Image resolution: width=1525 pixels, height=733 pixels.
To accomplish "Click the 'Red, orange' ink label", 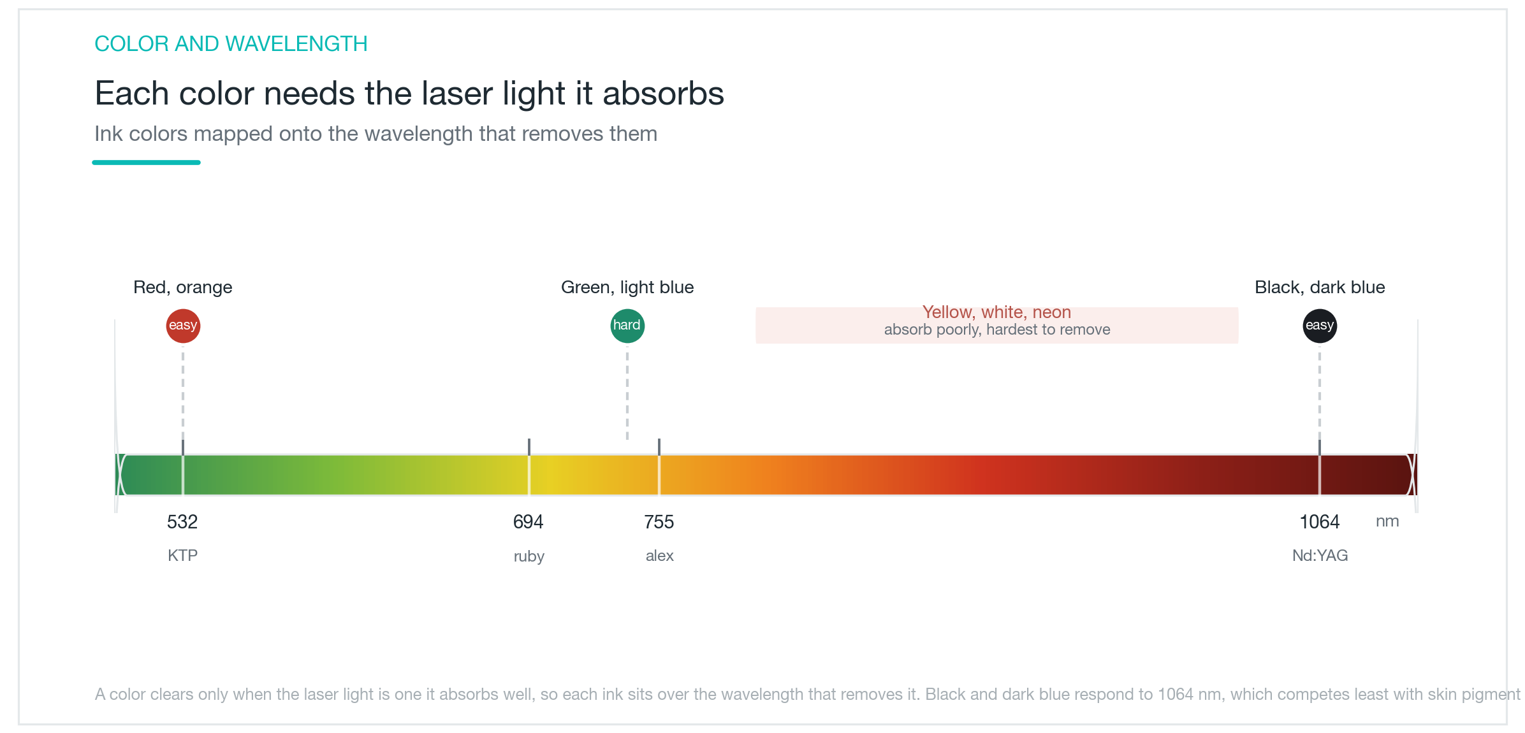I will coord(183,287).
